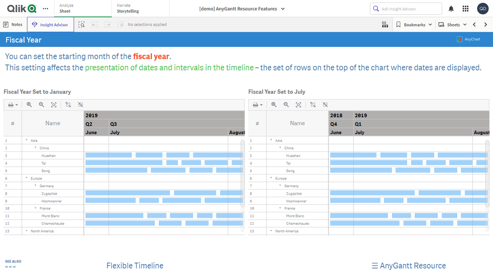Open the notifications bell
The image size is (493, 277).
tap(451, 9)
